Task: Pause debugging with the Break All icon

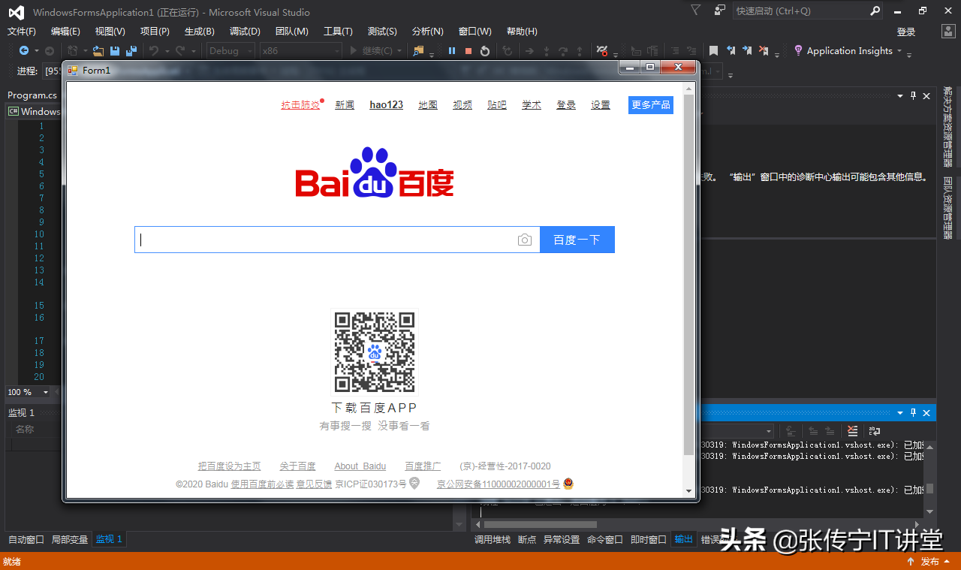Action: coord(452,51)
